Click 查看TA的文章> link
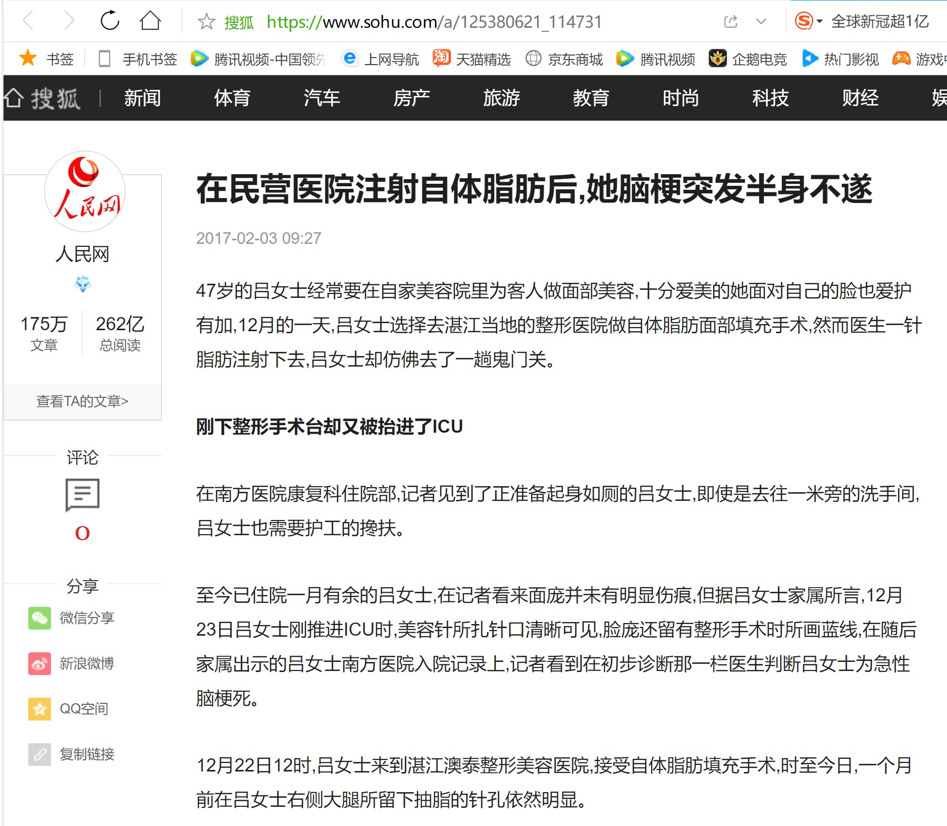The height and width of the screenshot is (826, 947). 82,401
